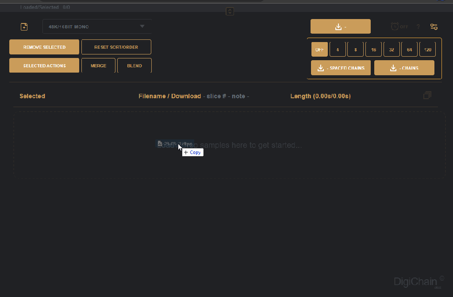Click the Length column header
The width and height of the screenshot is (453, 297).
tap(320, 96)
